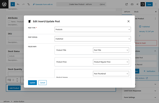Click the SKU input field
This screenshot has width=159, height=103.
tap(16, 38)
